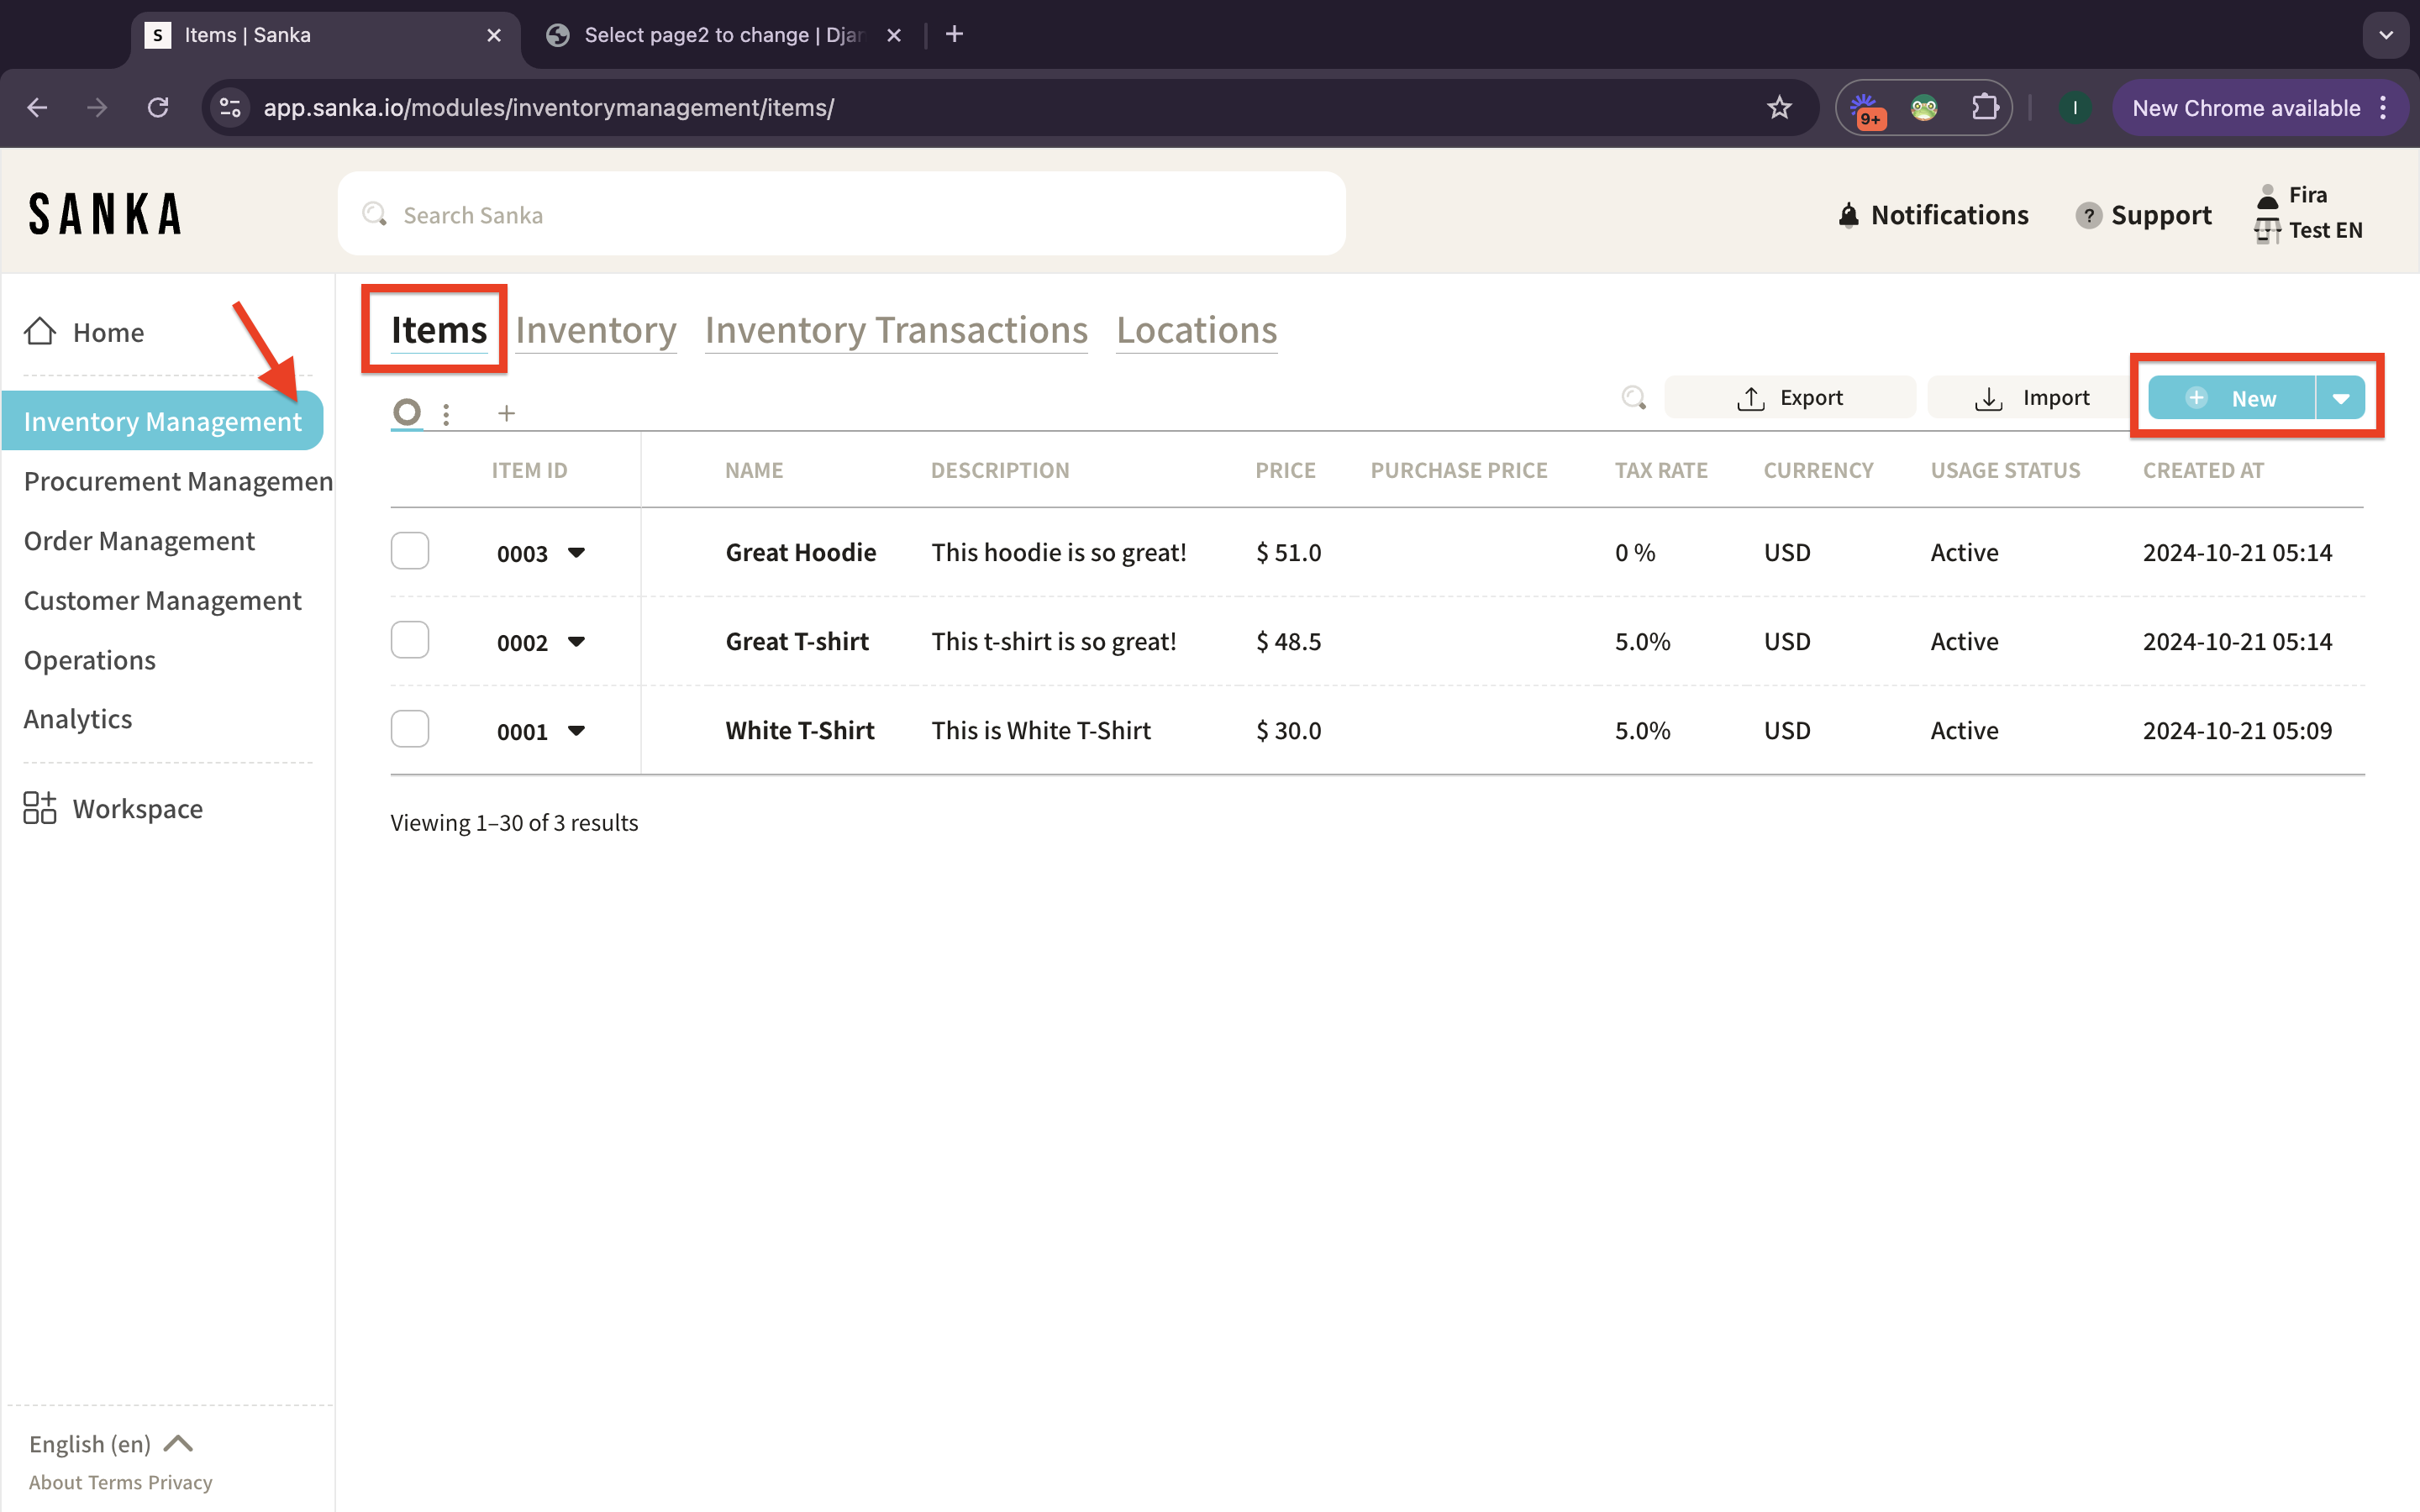Expand the dropdown next to item 0003
This screenshot has height=1512, width=2420.
point(576,552)
